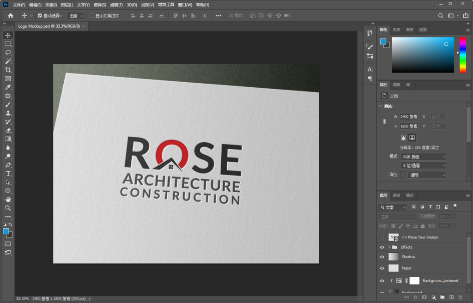This screenshot has height=303, width=473.
Task: Switch to the Adjustments tab
Action: (x=396, y=85)
